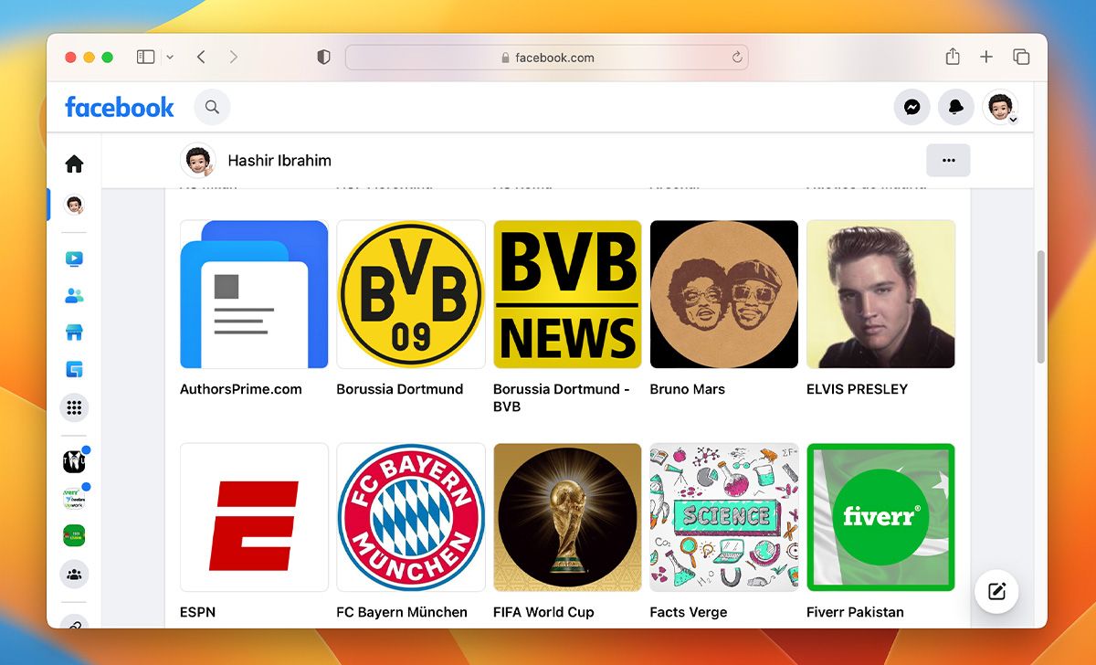Click the Bruno Mars page name
1096x665 pixels.
coord(688,389)
